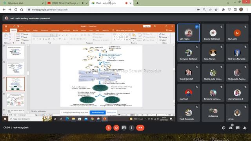Click the red leave call button

coord(140,128)
